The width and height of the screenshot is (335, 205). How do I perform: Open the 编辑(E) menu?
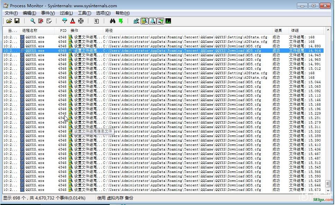(29, 13)
